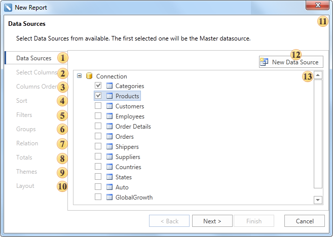Click the Employees table icon
The width and height of the screenshot is (333, 237).
click(x=109, y=116)
